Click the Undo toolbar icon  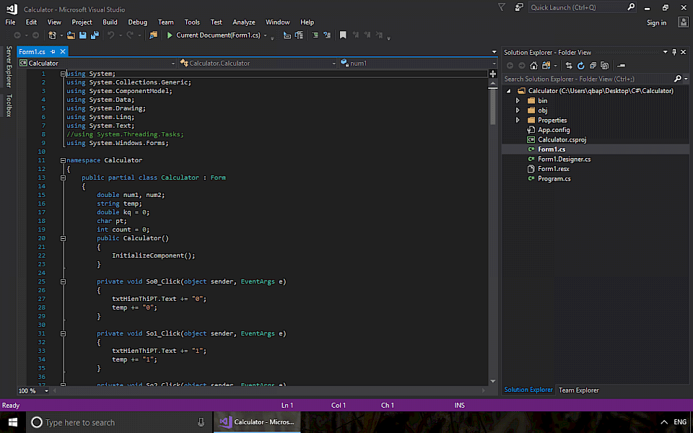click(x=110, y=35)
